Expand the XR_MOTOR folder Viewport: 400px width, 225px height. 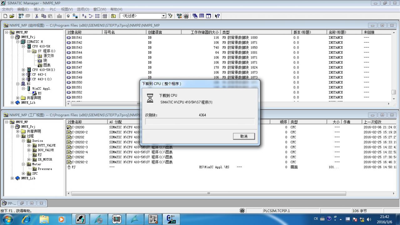tap(29, 160)
